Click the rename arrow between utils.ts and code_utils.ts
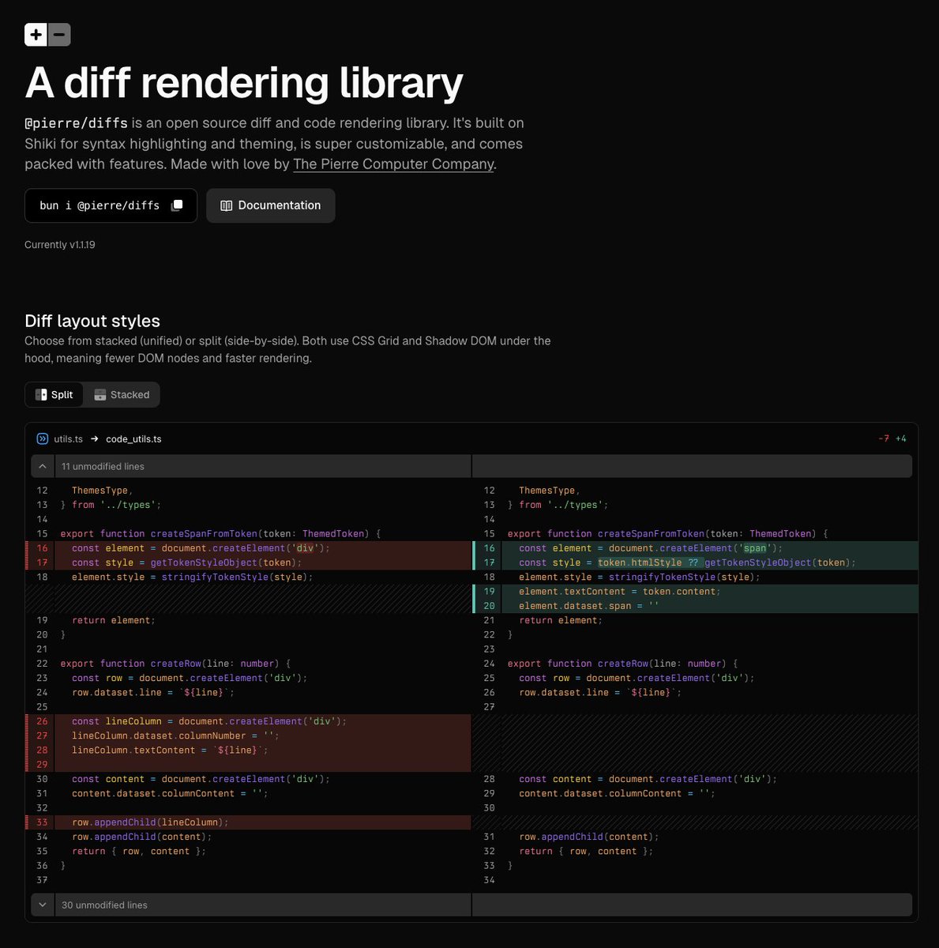939x948 pixels. click(x=94, y=438)
